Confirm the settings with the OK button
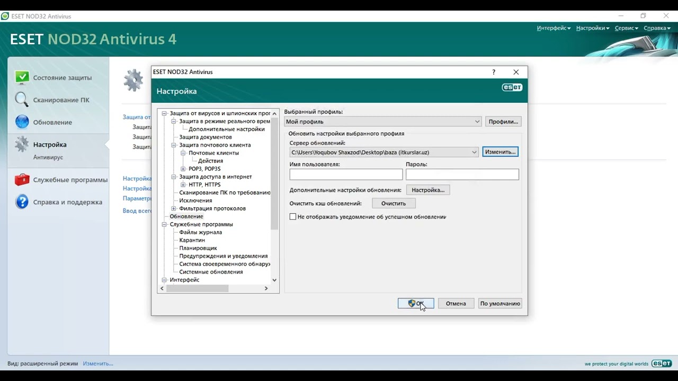This screenshot has width=678, height=381. tap(416, 304)
